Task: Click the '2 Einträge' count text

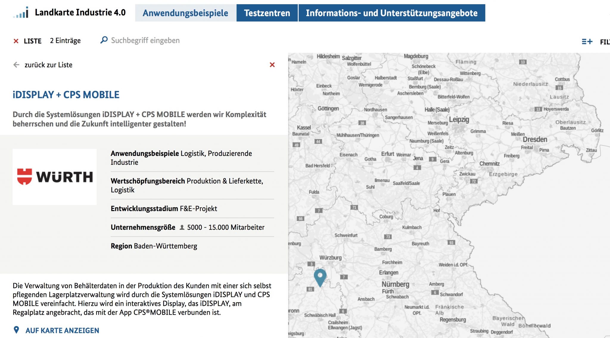Action: (65, 41)
